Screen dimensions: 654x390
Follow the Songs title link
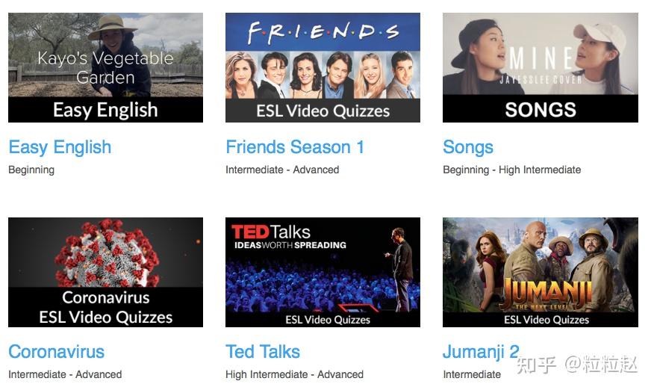[x=468, y=147]
